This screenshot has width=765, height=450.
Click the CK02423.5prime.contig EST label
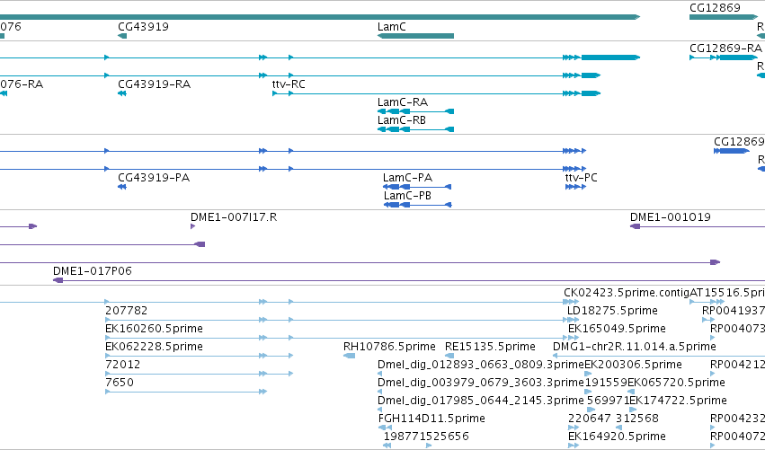[627, 293]
